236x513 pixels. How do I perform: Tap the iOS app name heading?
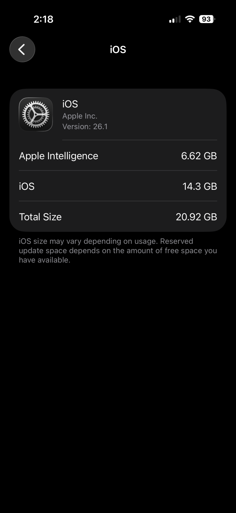[x=70, y=104]
